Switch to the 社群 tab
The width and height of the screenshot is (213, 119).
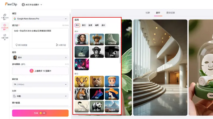point(148,13)
